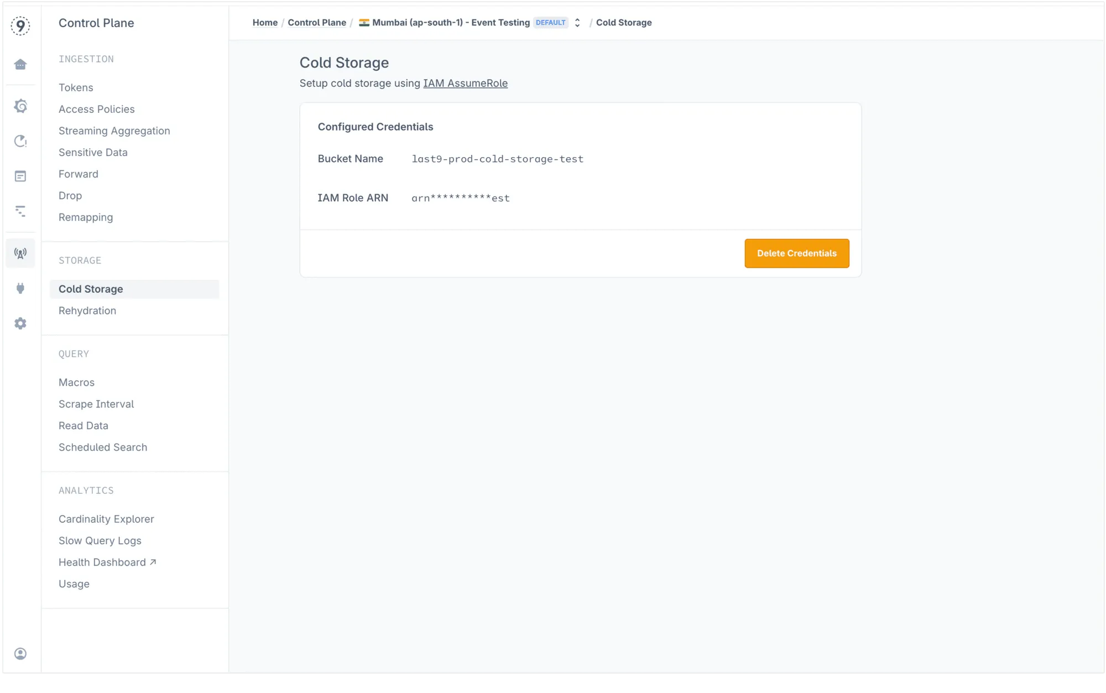This screenshot has width=1106, height=693.
Task: Open the user profile icon
Action: pos(20,654)
